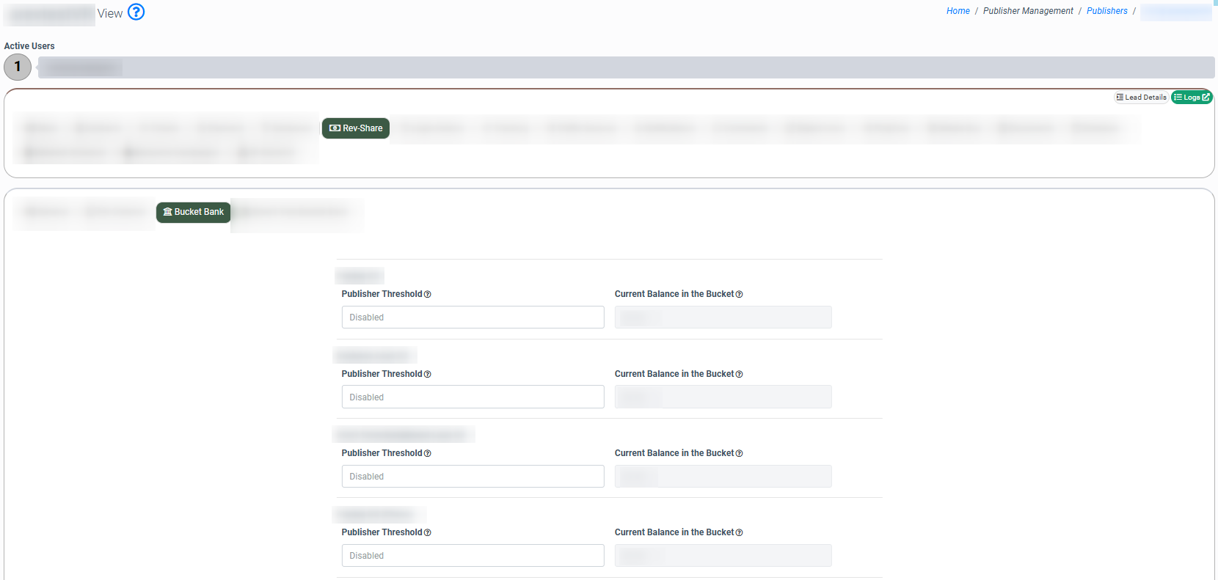Viewport: 1218px width, 580px height.
Task: Select the Bucket Bank tab
Action: [194, 212]
